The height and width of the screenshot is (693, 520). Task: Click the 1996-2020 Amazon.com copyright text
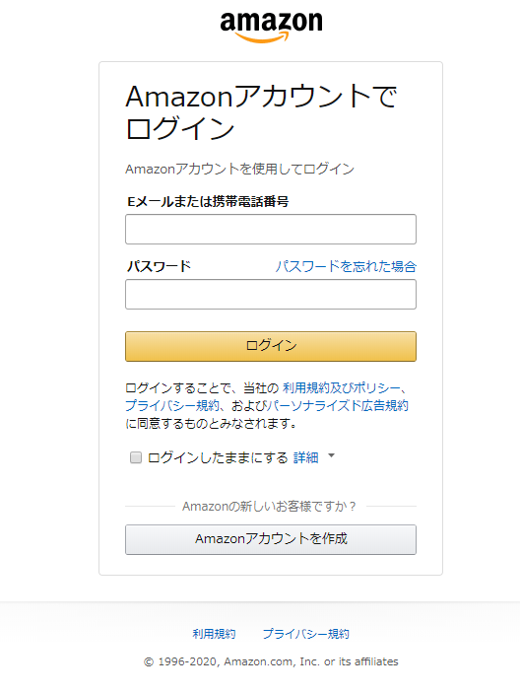tap(271, 661)
